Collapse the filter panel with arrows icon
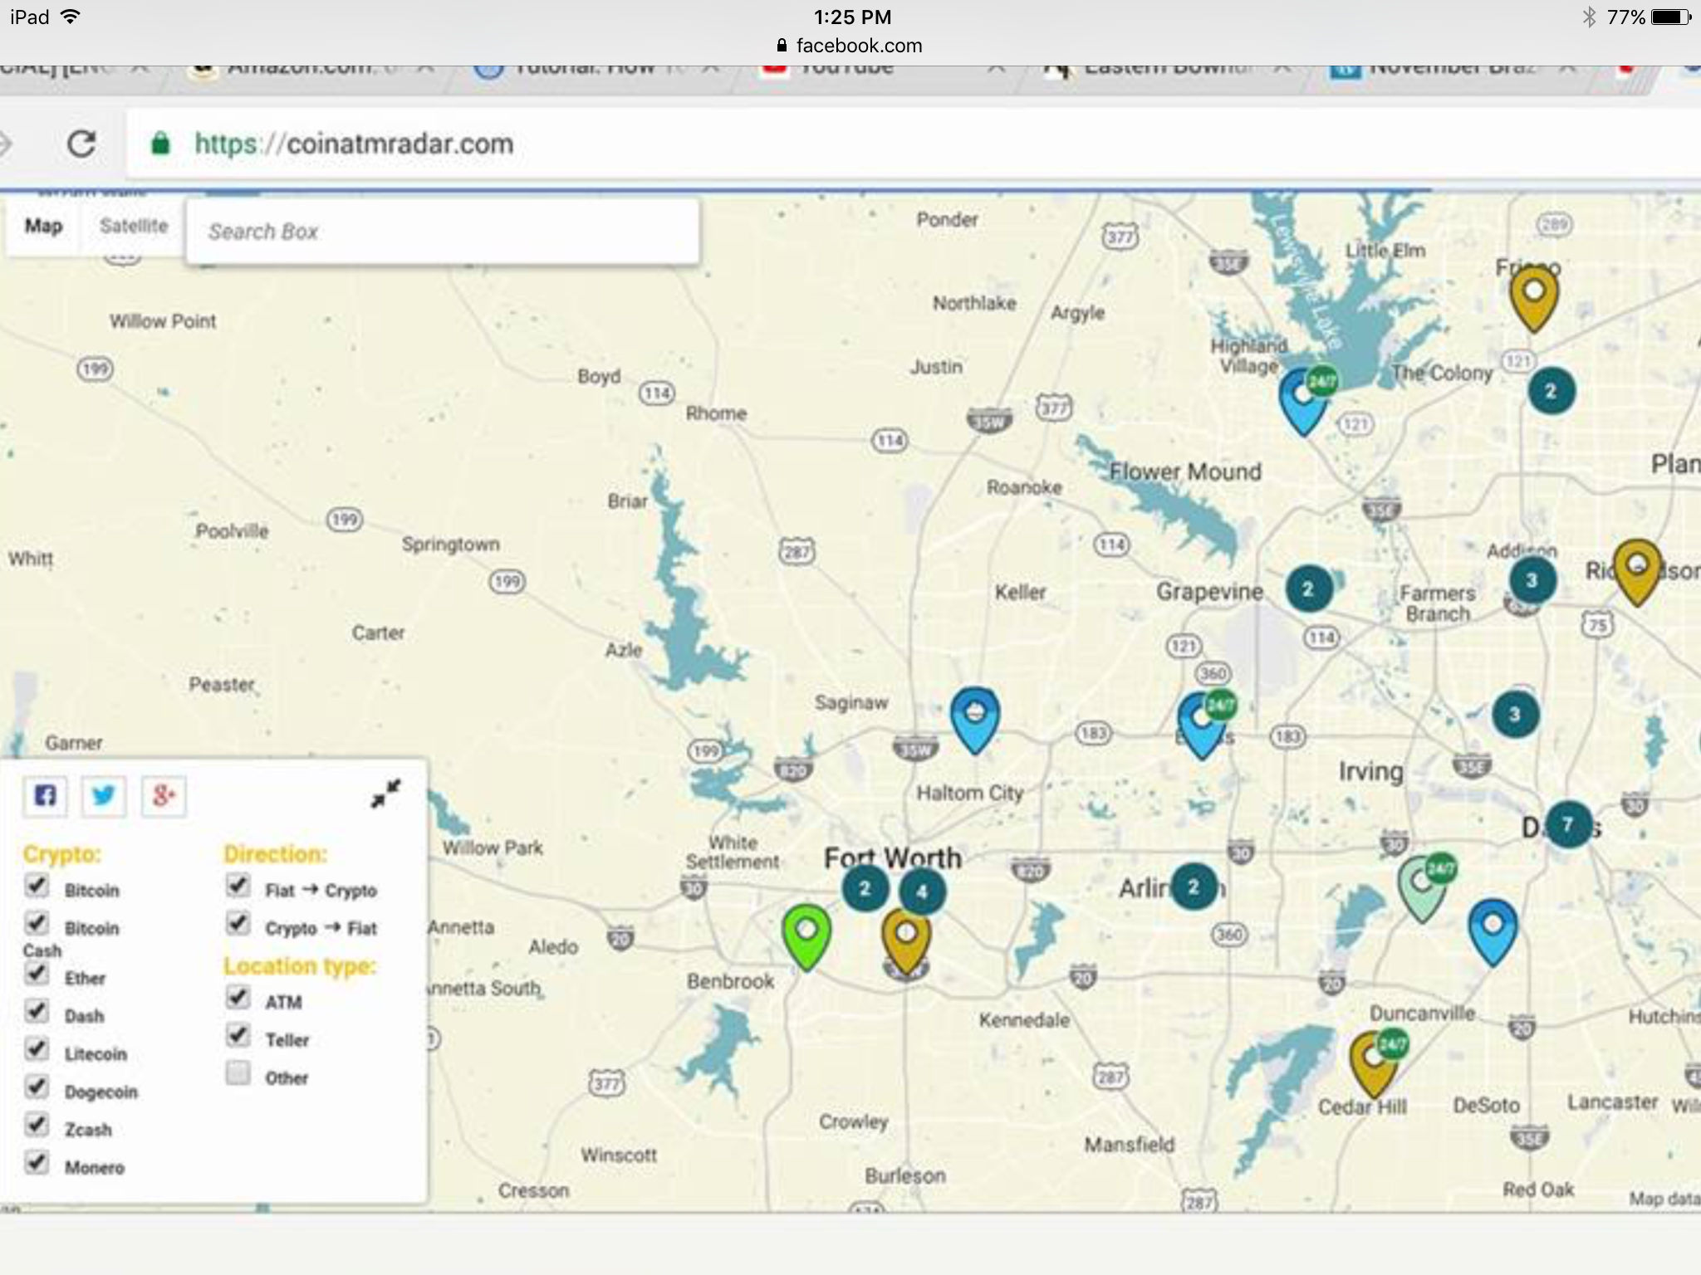 385,794
